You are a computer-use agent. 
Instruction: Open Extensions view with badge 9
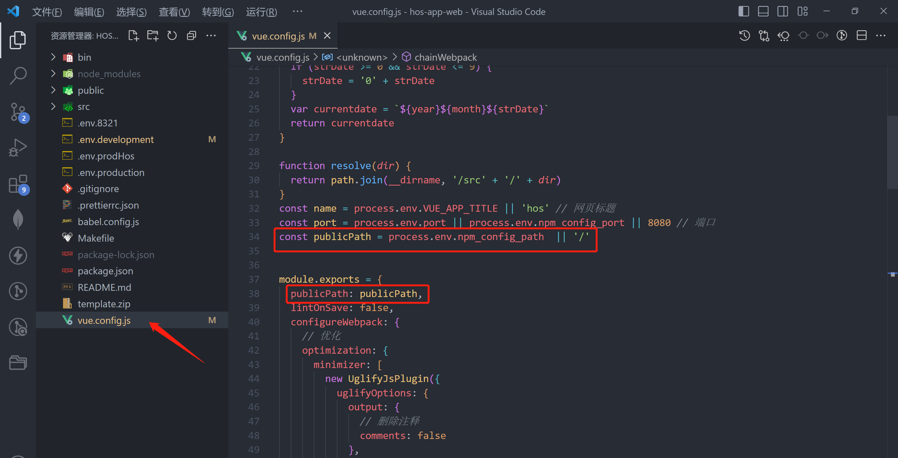tap(18, 184)
